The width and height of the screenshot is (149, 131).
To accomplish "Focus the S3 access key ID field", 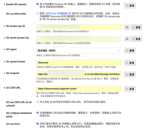I will click(x=79, y=27).
